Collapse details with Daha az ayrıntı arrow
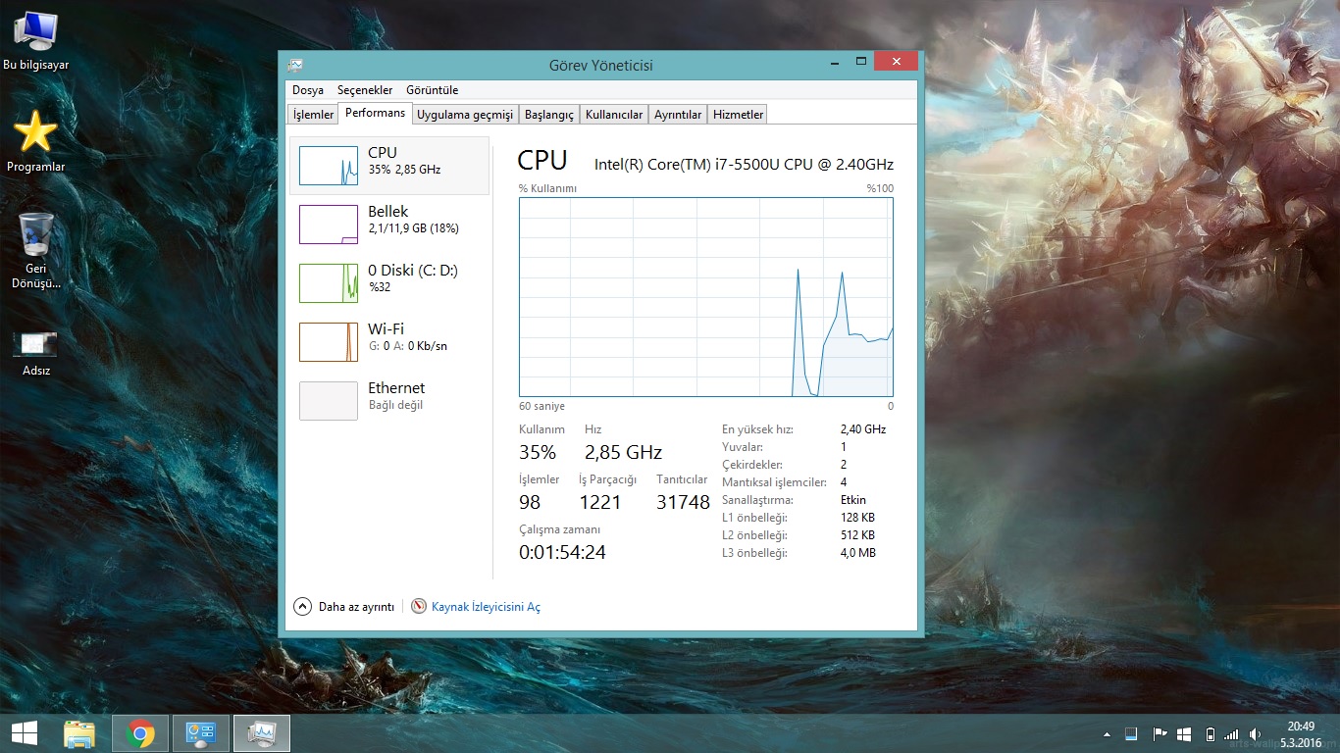Screen dimensions: 1340x753 [x=302, y=607]
